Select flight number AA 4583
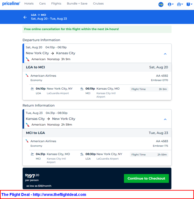194x199 pixels. (x=162, y=141)
